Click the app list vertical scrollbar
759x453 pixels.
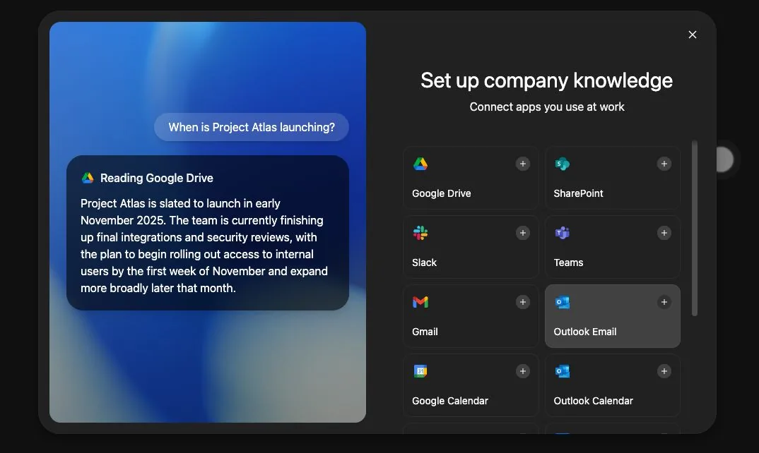click(x=695, y=228)
